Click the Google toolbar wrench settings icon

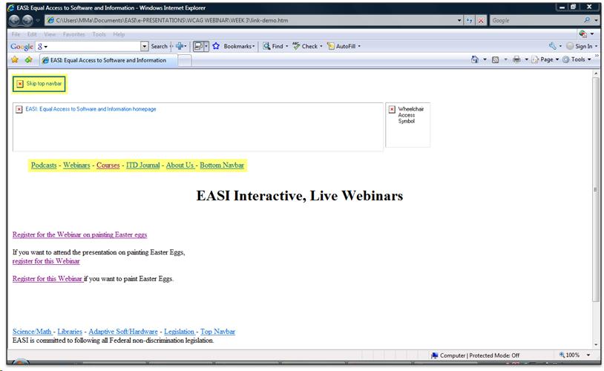pos(552,46)
